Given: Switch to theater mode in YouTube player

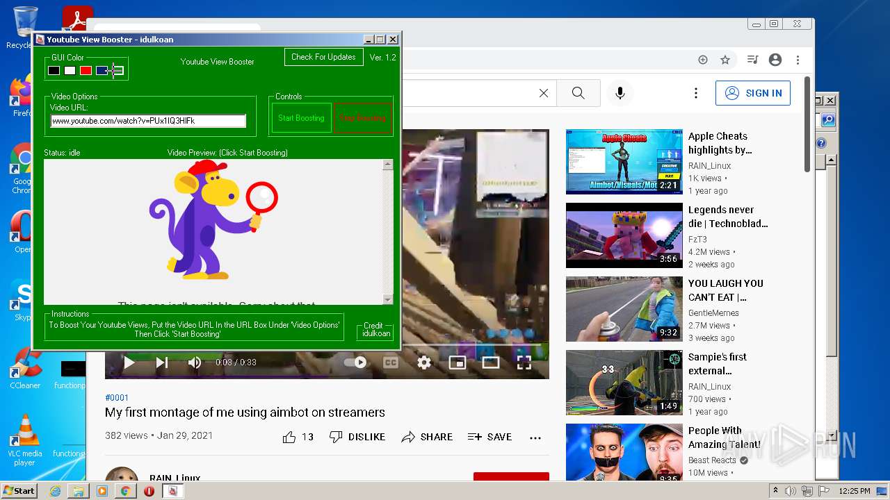Looking at the screenshot, I should click(491, 362).
